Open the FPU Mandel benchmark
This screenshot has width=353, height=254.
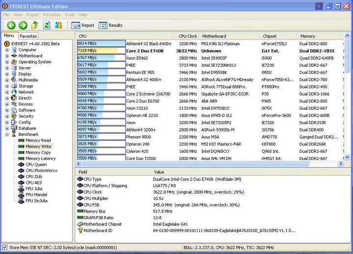pyautogui.click(x=36, y=195)
